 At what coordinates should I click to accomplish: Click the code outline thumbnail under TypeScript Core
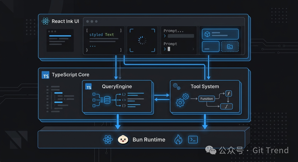(60, 99)
